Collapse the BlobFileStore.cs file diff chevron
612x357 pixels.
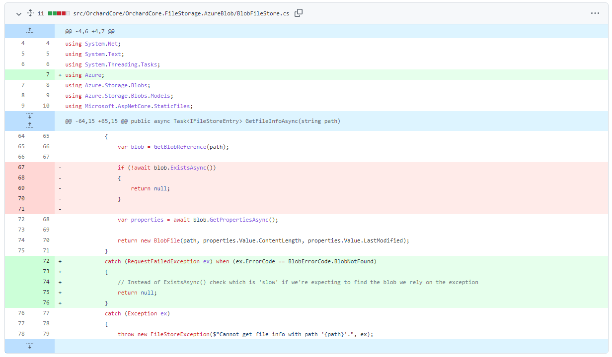point(19,13)
